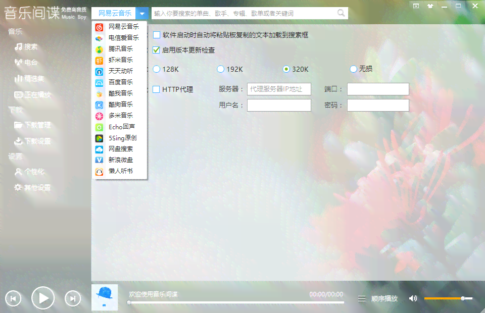Choose 天天动听 source icon
Screen dimensions: 485x313
click(99, 72)
